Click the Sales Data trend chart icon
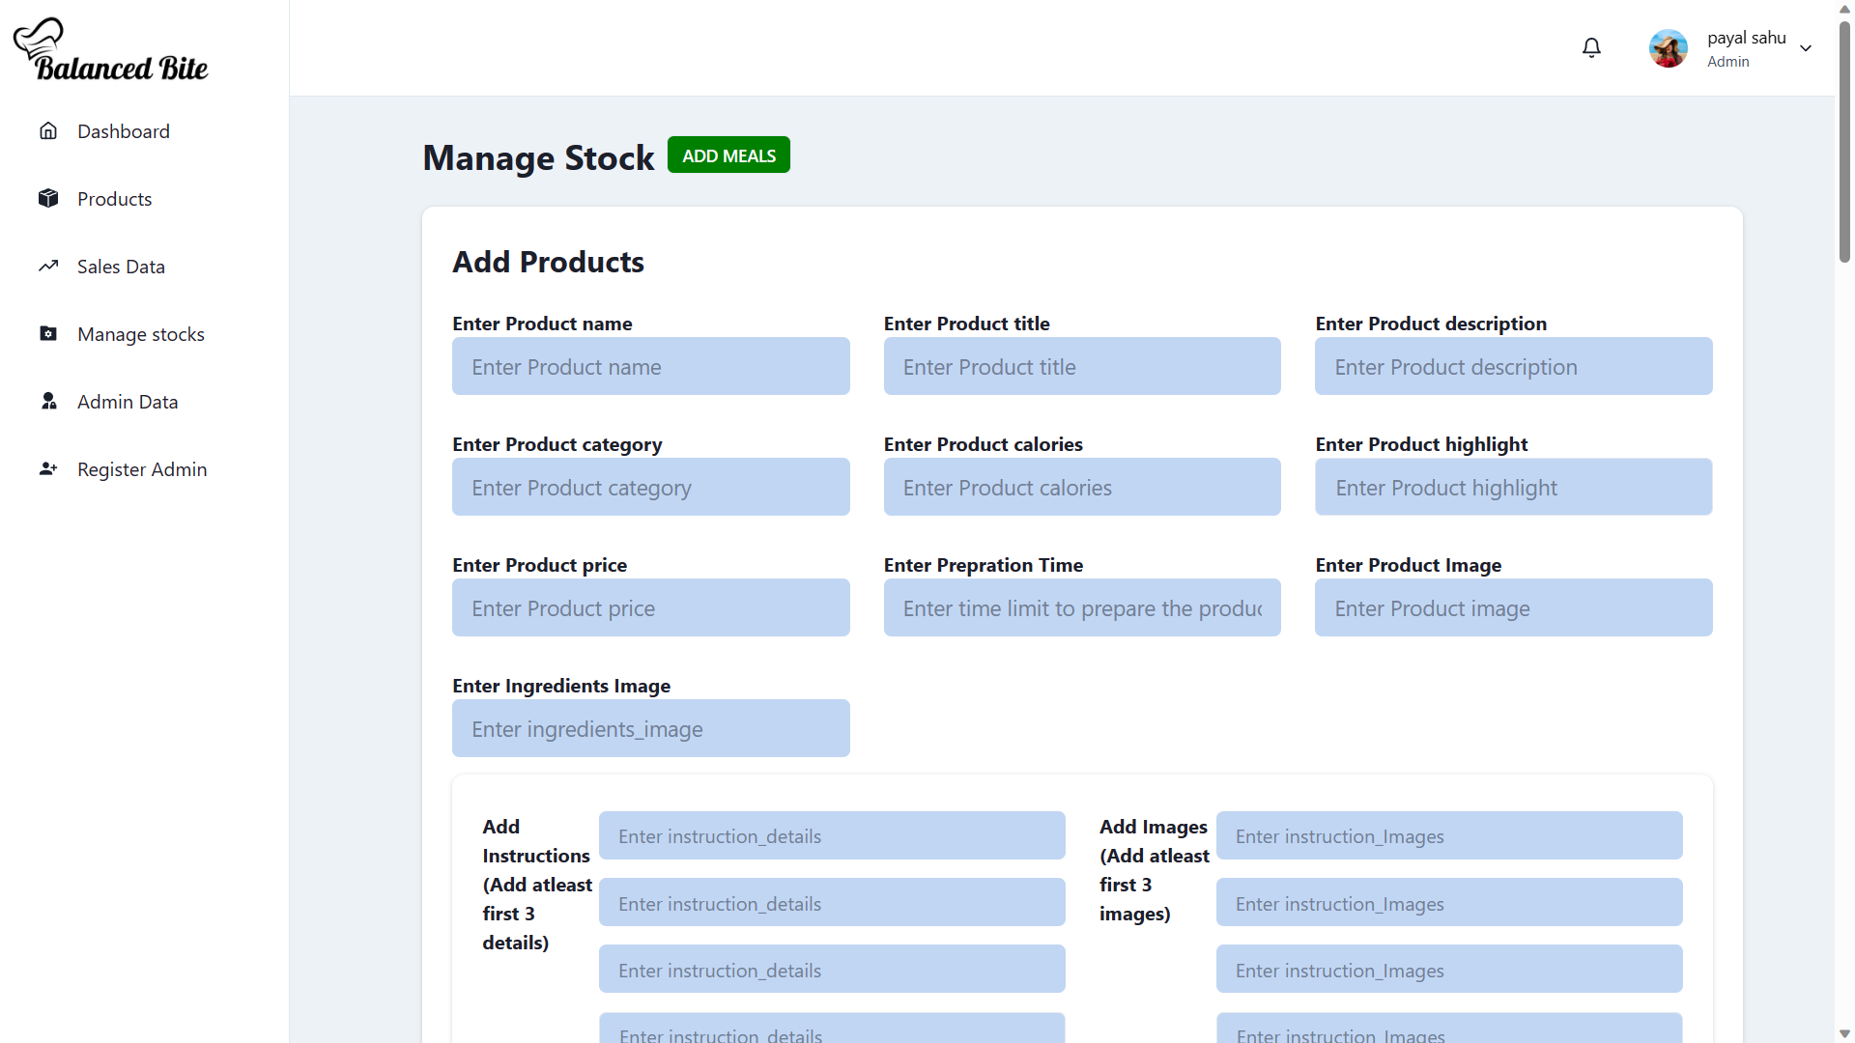Viewport: 1855px width, 1043px height. tap(47, 266)
